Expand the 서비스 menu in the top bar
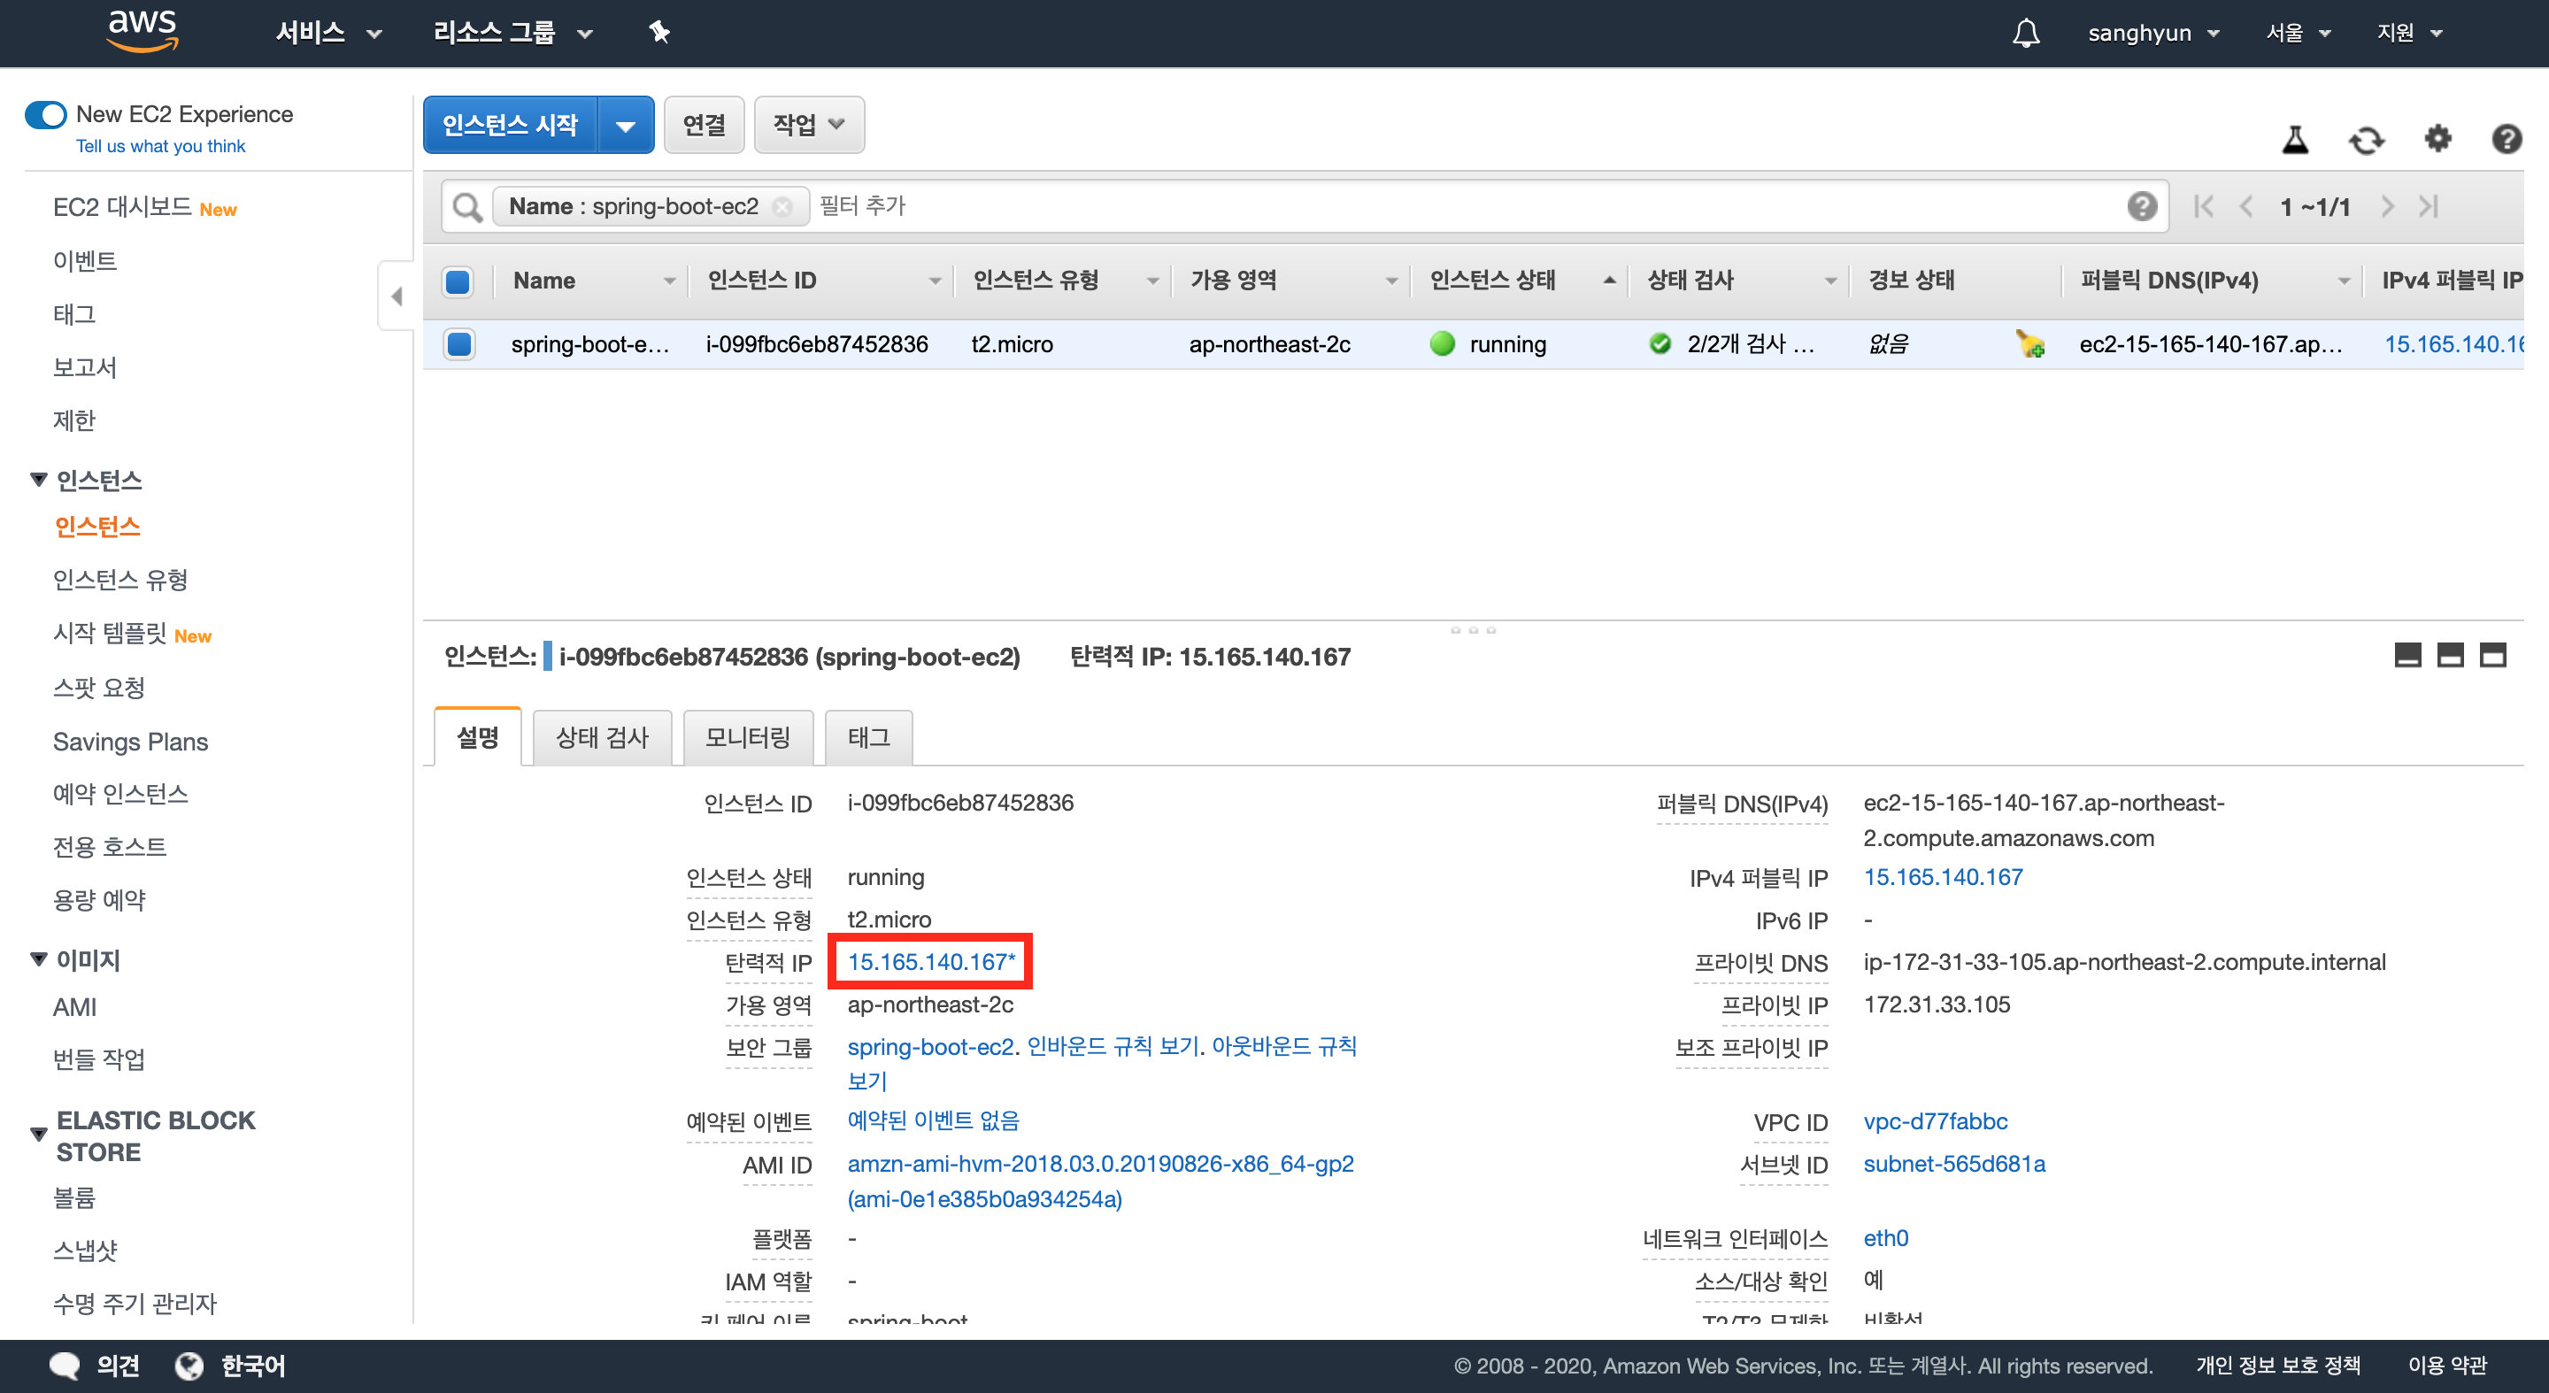Screen dimensions: 2549x1393 click(x=327, y=33)
